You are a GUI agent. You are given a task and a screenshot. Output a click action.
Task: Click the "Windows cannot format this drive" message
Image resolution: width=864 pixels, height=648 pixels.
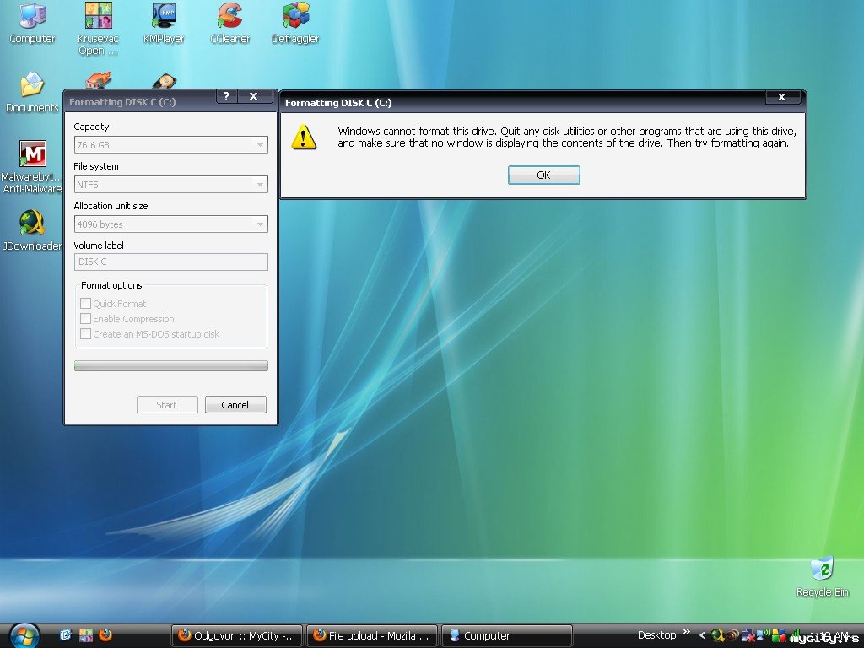tap(567, 138)
